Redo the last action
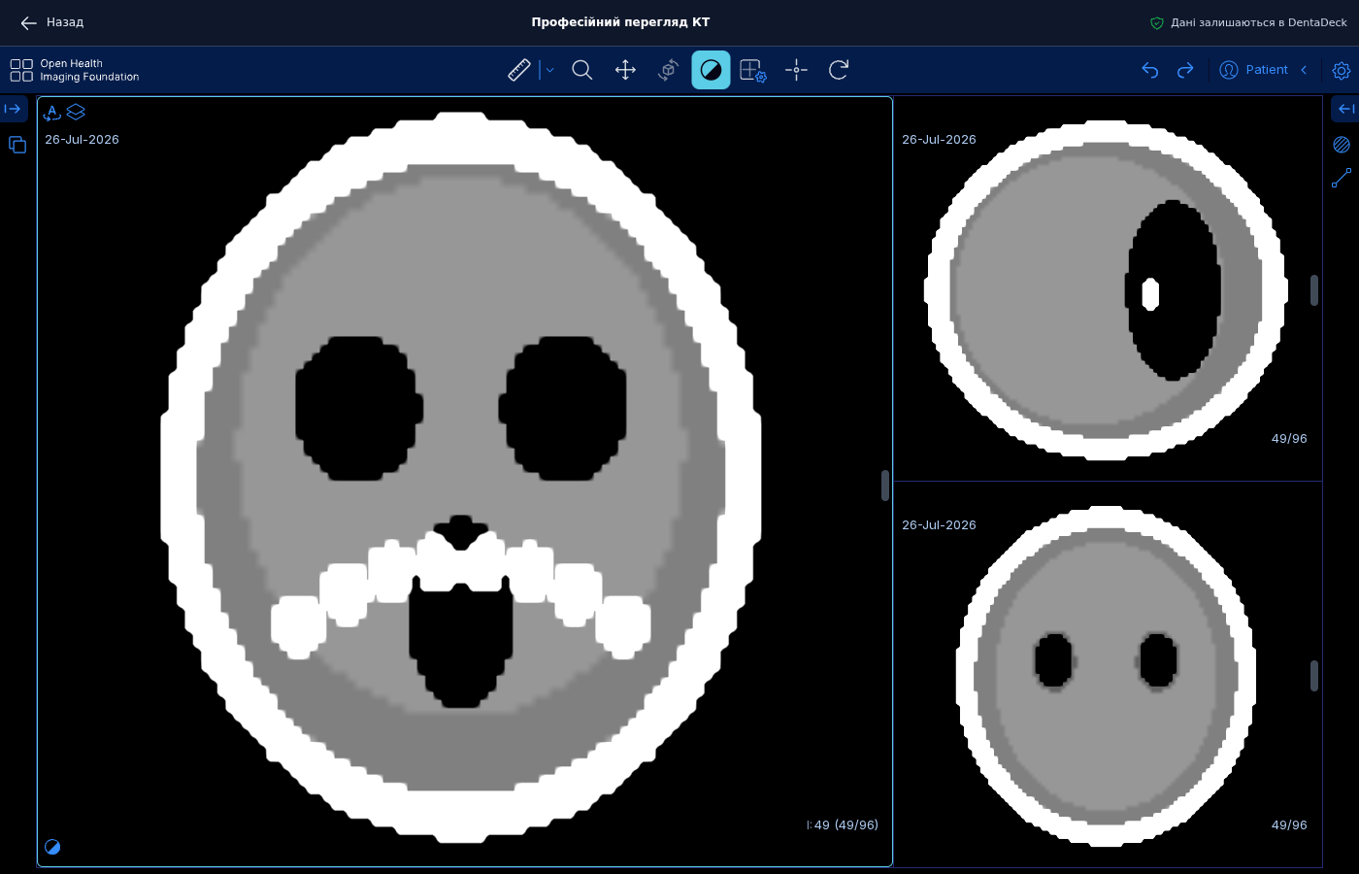 [x=1185, y=70]
